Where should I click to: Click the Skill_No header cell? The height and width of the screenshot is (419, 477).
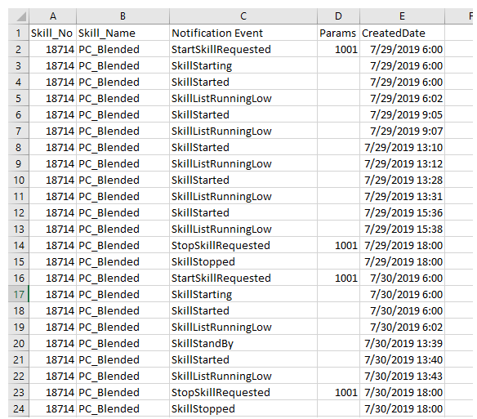pos(53,33)
